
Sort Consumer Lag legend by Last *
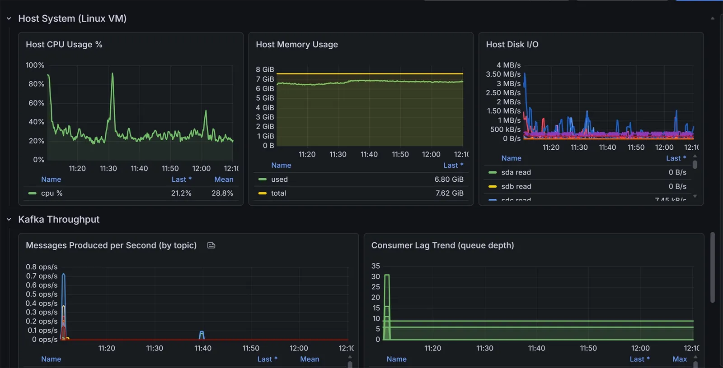(640, 359)
